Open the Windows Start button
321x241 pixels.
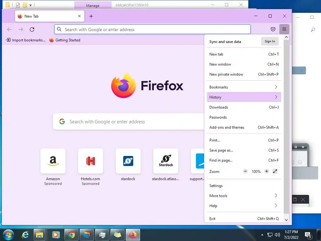click(8, 235)
